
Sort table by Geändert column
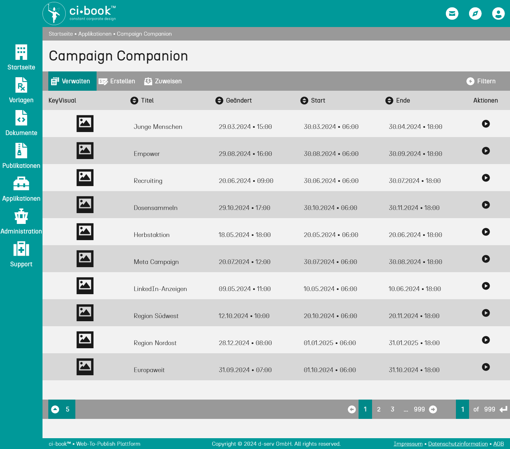tap(219, 100)
